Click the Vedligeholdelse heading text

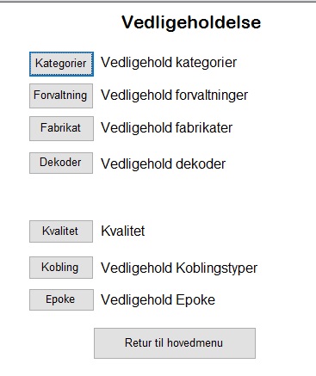click(x=191, y=22)
